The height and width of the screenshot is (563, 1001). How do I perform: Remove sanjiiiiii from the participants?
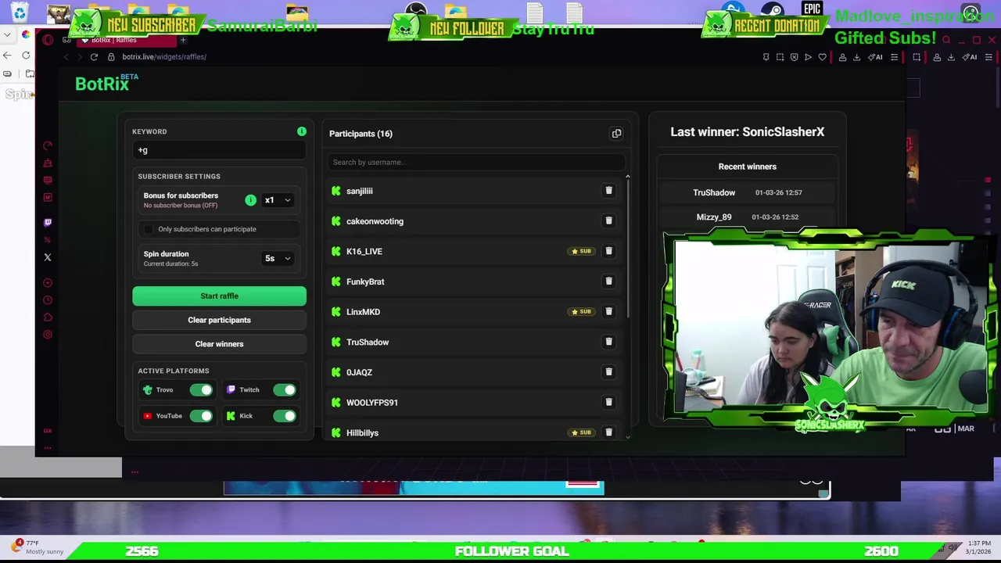(608, 191)
